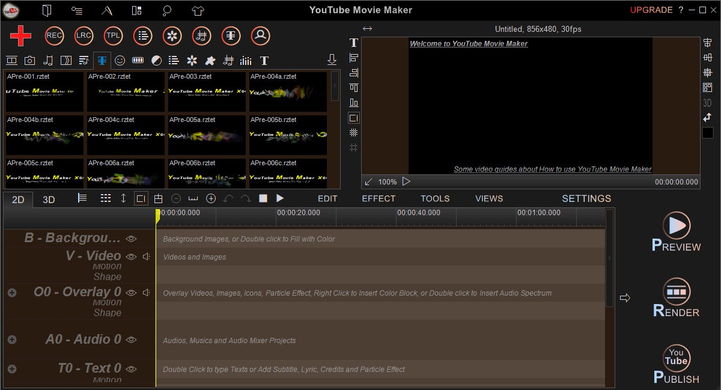Click the UPGRADE link
The height and width of the screenshot is (390, 721).
651,10
